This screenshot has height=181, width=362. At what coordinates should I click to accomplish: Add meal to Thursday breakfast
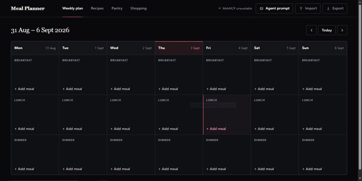(x=168, y=89)
